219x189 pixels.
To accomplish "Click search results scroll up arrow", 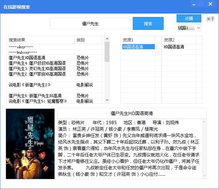I will click(107, 39).
